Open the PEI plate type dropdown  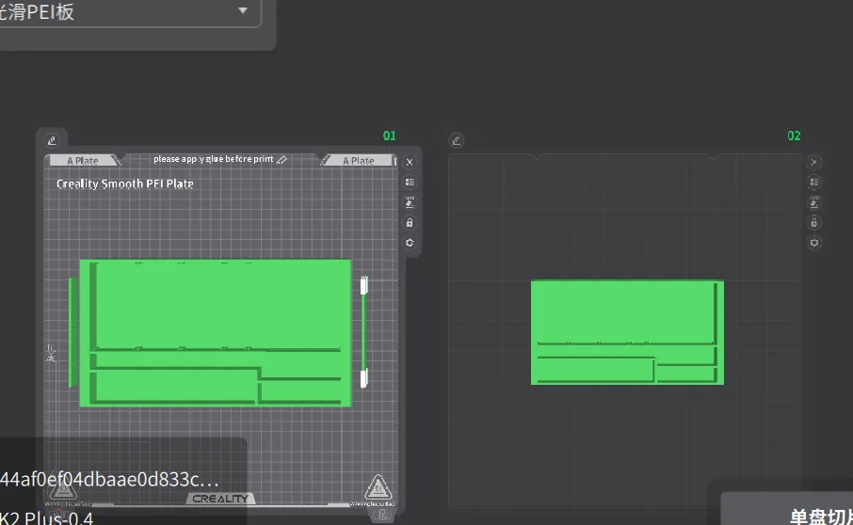tap(243, 11)
